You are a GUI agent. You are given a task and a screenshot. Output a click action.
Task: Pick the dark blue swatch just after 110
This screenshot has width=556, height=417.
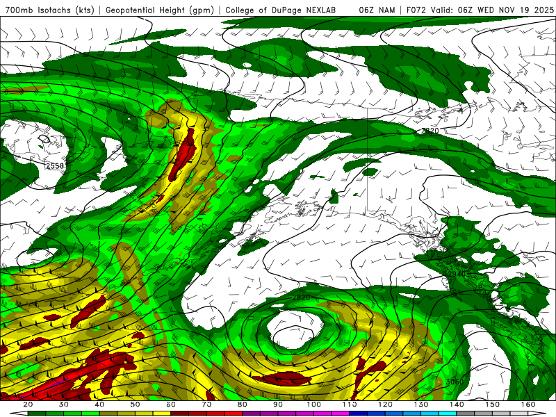[359, 414]
